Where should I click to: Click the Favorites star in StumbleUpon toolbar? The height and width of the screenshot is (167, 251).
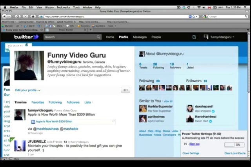(79, 26)
